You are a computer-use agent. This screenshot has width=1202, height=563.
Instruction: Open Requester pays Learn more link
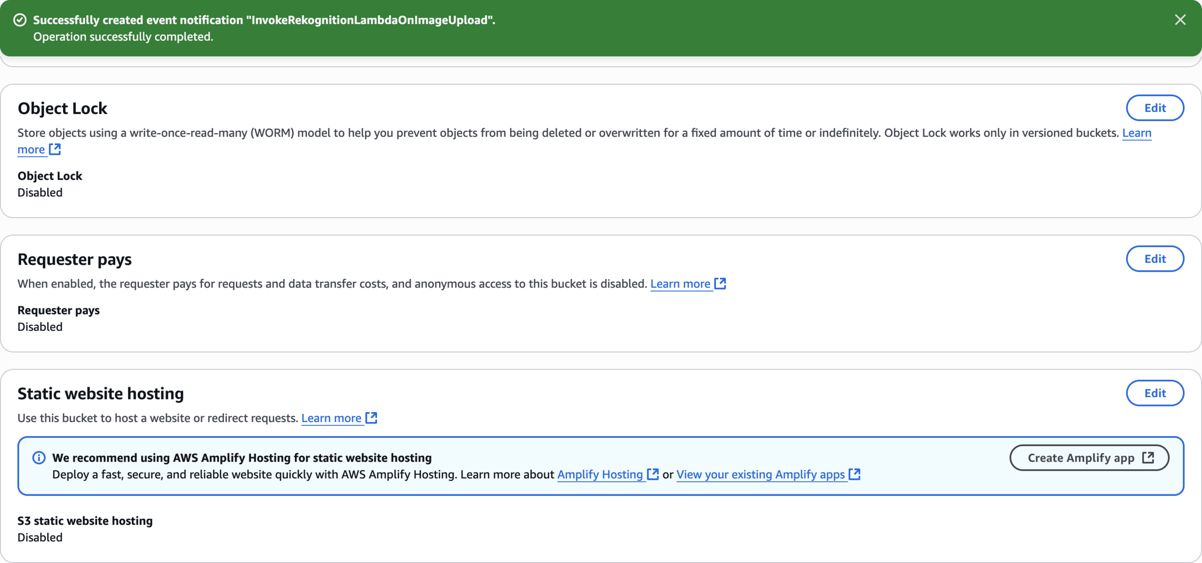680,284
